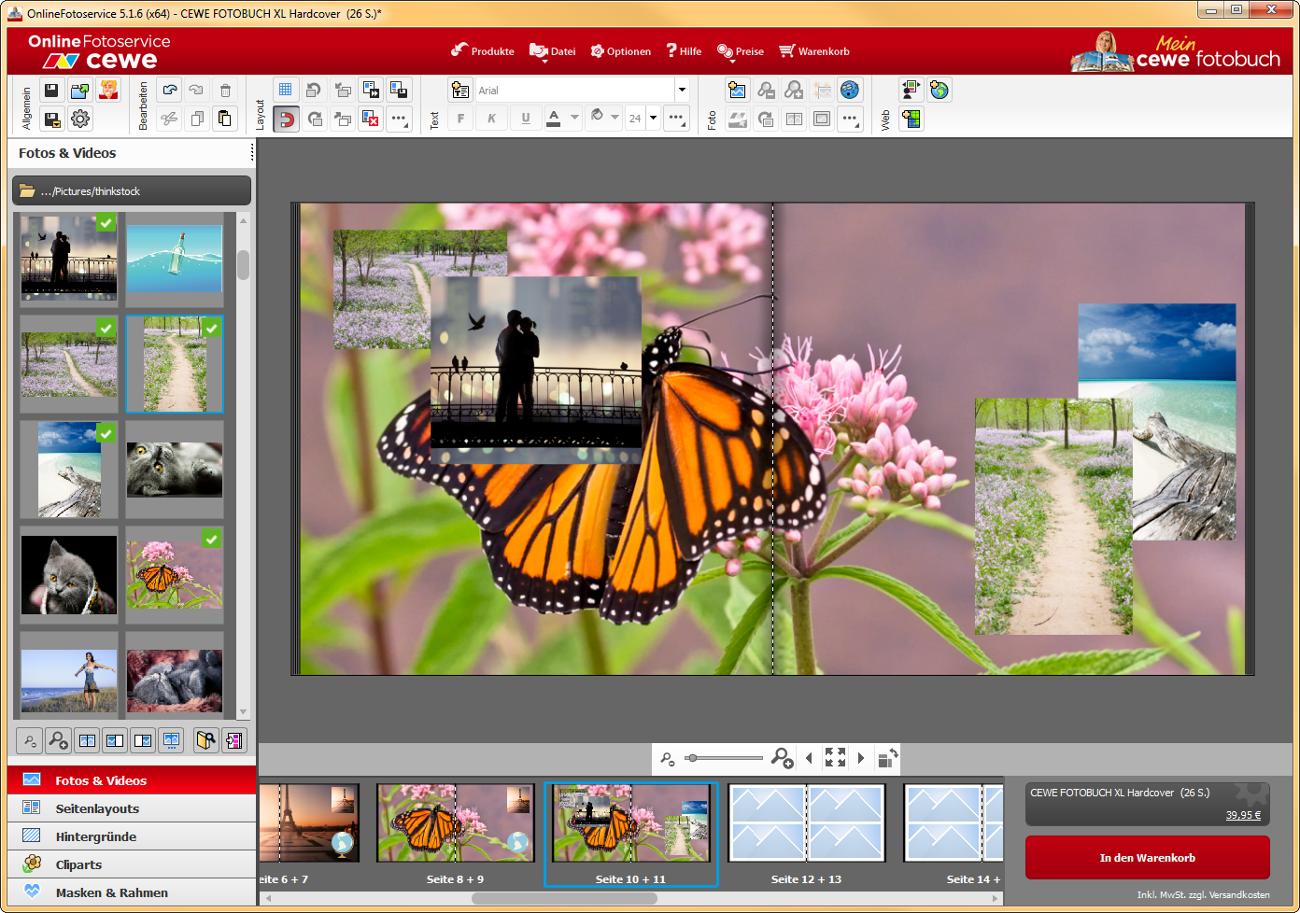Open settings with the gear icon
Image resolution: width=1300 pixels, height=913 pixels.
coord(80,119)
